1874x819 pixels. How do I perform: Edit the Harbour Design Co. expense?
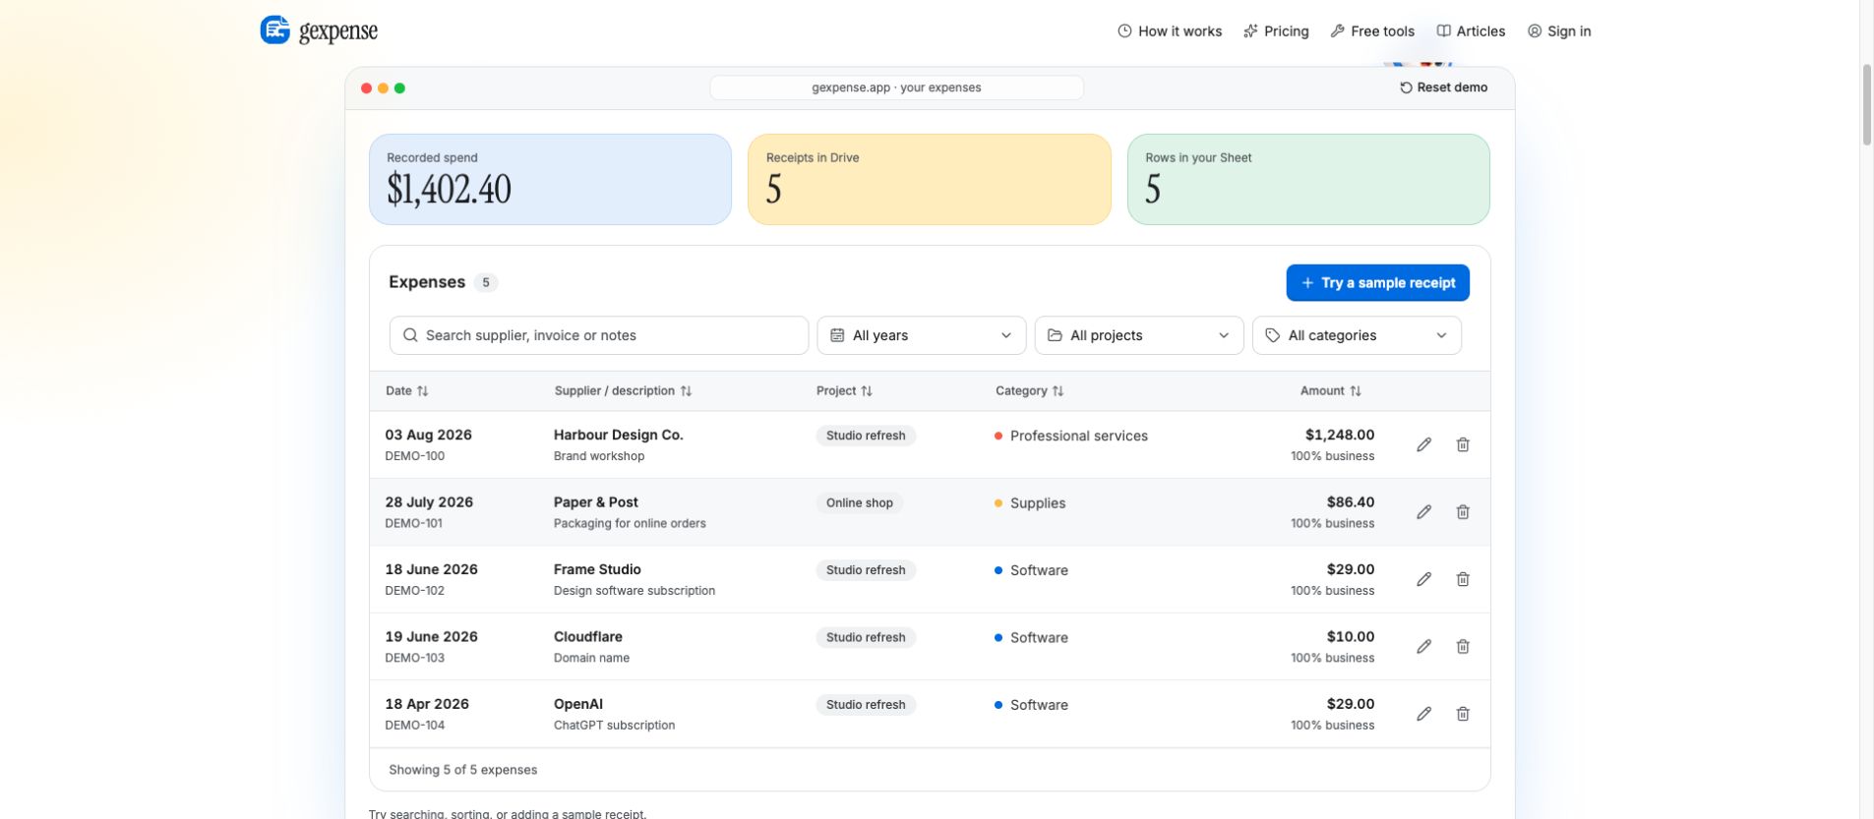(x=1423, y=444)
